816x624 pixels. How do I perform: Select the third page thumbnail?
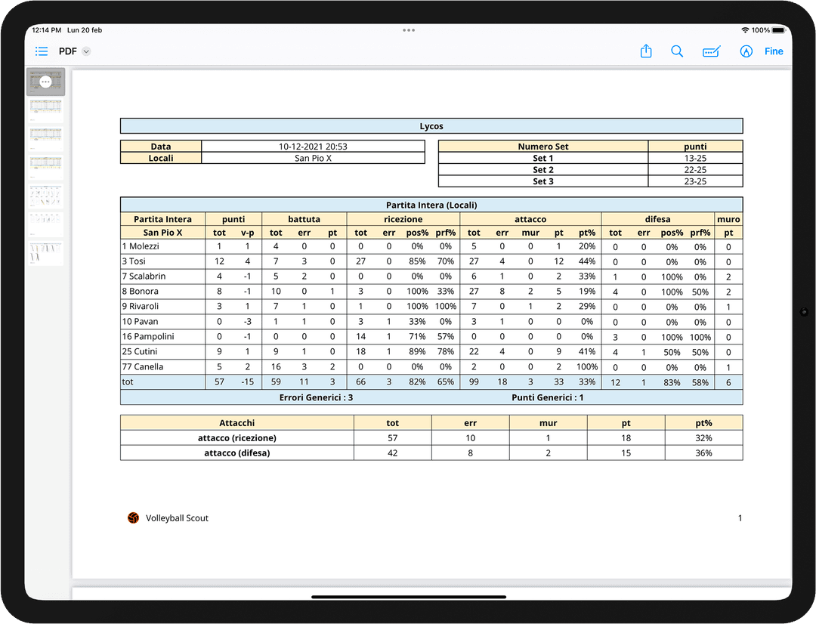tap(46, 138)
